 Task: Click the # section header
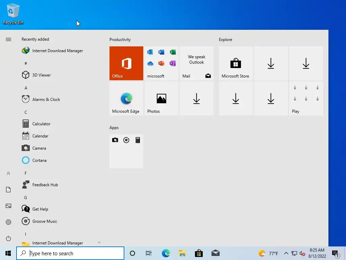coord(26,63)
